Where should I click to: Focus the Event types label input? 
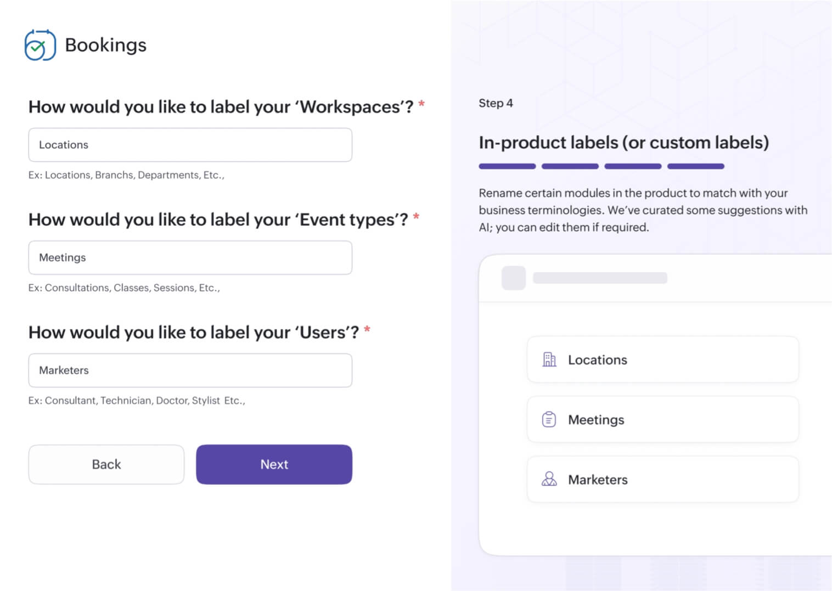pos(190,257)
